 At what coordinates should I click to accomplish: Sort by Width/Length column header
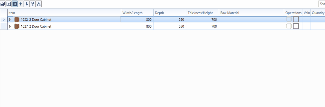(137, 13)
